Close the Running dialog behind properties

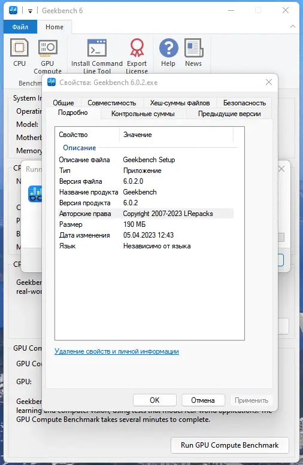[x=281, y=169]
